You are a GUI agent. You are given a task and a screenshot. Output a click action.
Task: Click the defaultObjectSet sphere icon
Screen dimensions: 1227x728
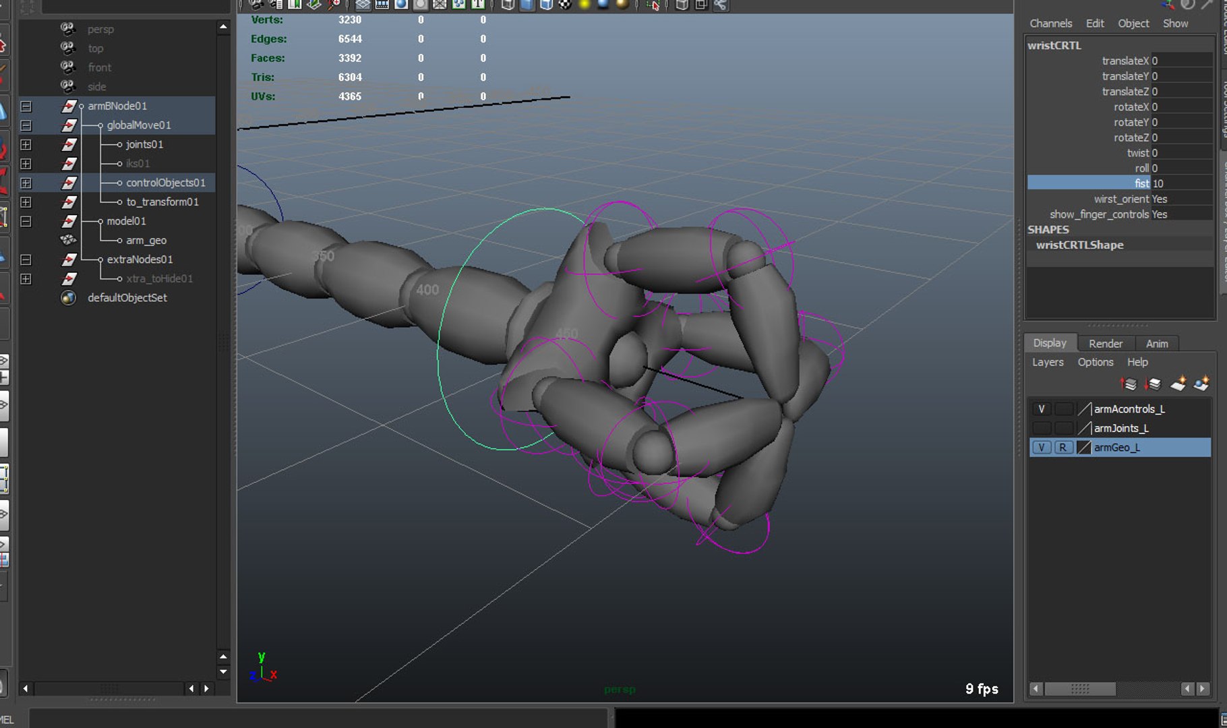click(x=68, y=298)
